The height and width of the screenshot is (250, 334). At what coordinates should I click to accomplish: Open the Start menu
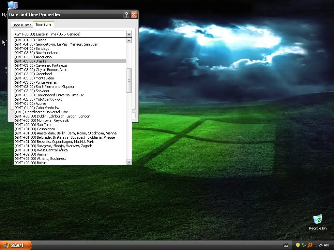pyautogui.click(x=16, y=245)
